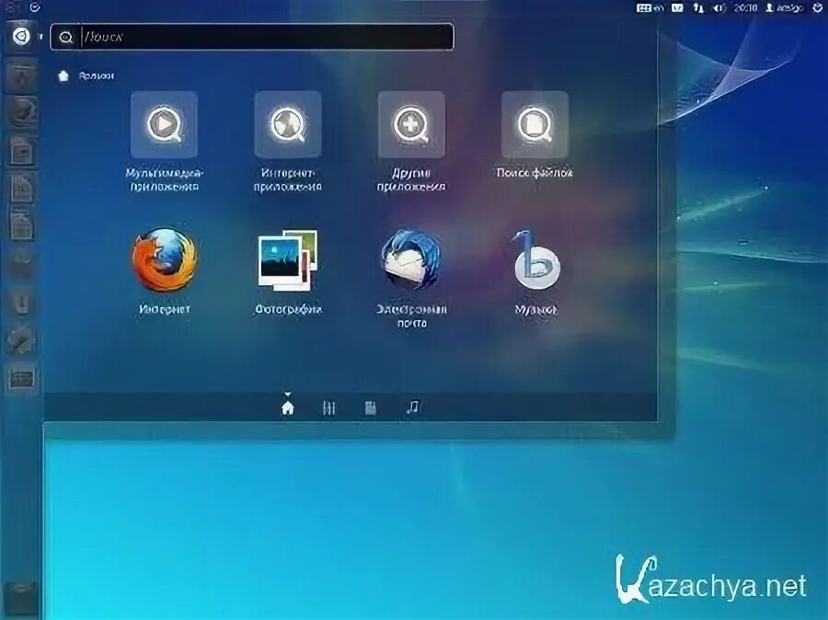Switch to the Music lens
Image resolution: width=828 pixels, height=620 pixels.
(x=412, y=408)
